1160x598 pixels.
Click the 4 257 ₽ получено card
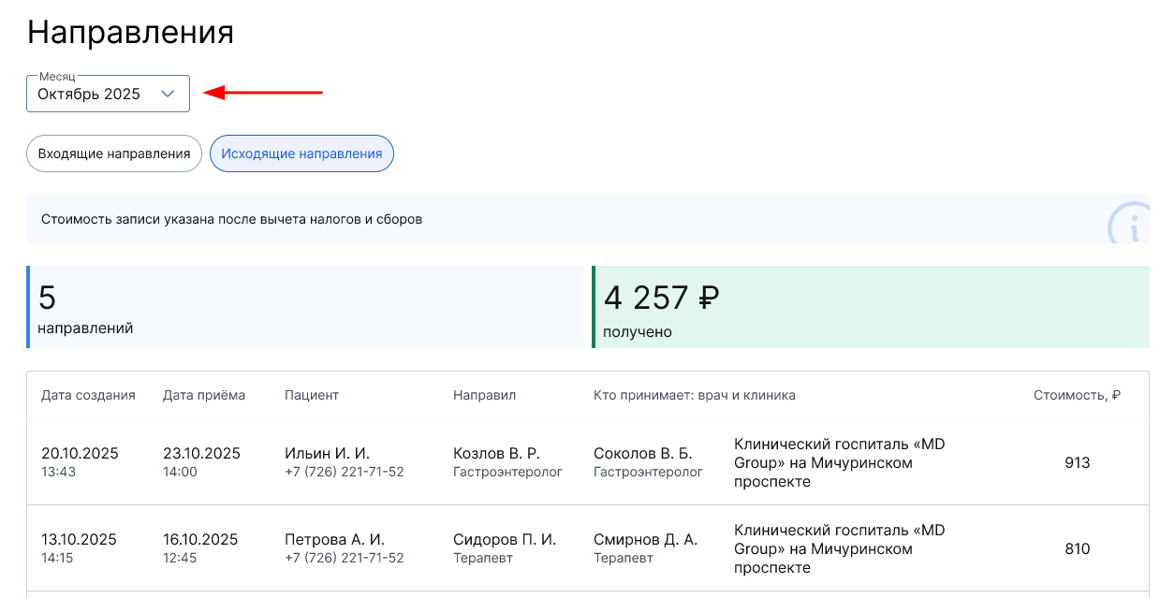(871, 307)
